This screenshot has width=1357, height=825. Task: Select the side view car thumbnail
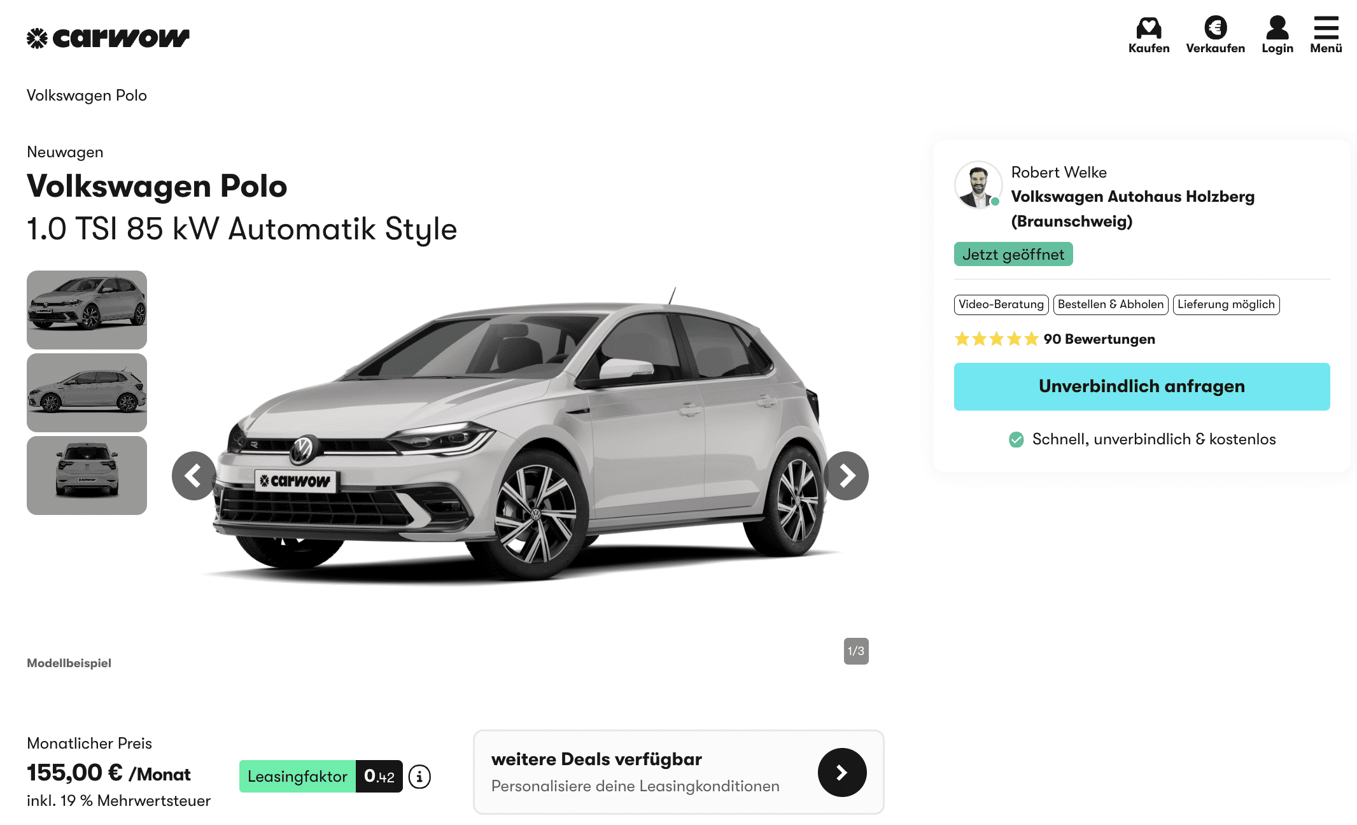pyautogui.click(x=87, y=393)
